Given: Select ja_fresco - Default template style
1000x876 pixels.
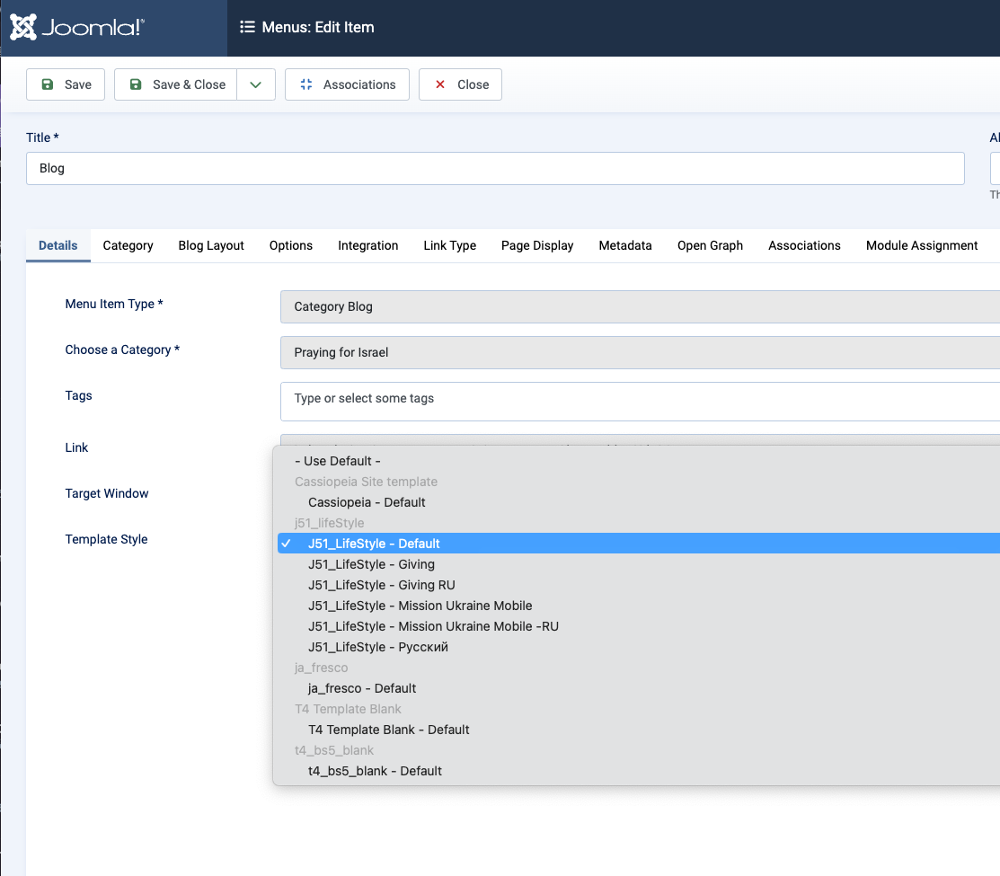Looking at the screenshot, I should 362,688.
